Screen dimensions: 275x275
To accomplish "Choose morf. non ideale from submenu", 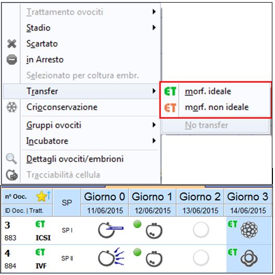I will coord(217,107).
